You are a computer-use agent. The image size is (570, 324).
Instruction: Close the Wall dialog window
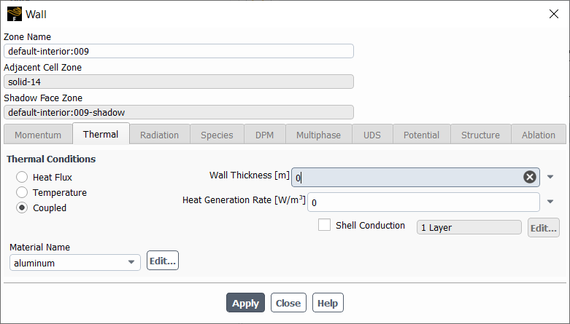tap(554, 14)
